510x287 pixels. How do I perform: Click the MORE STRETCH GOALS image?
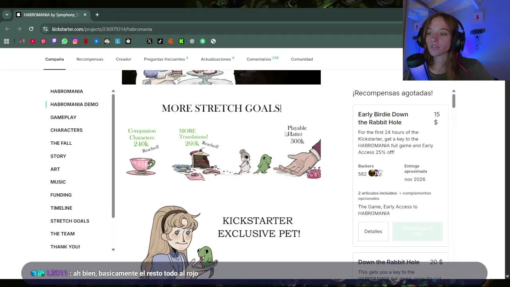[221, 141]
